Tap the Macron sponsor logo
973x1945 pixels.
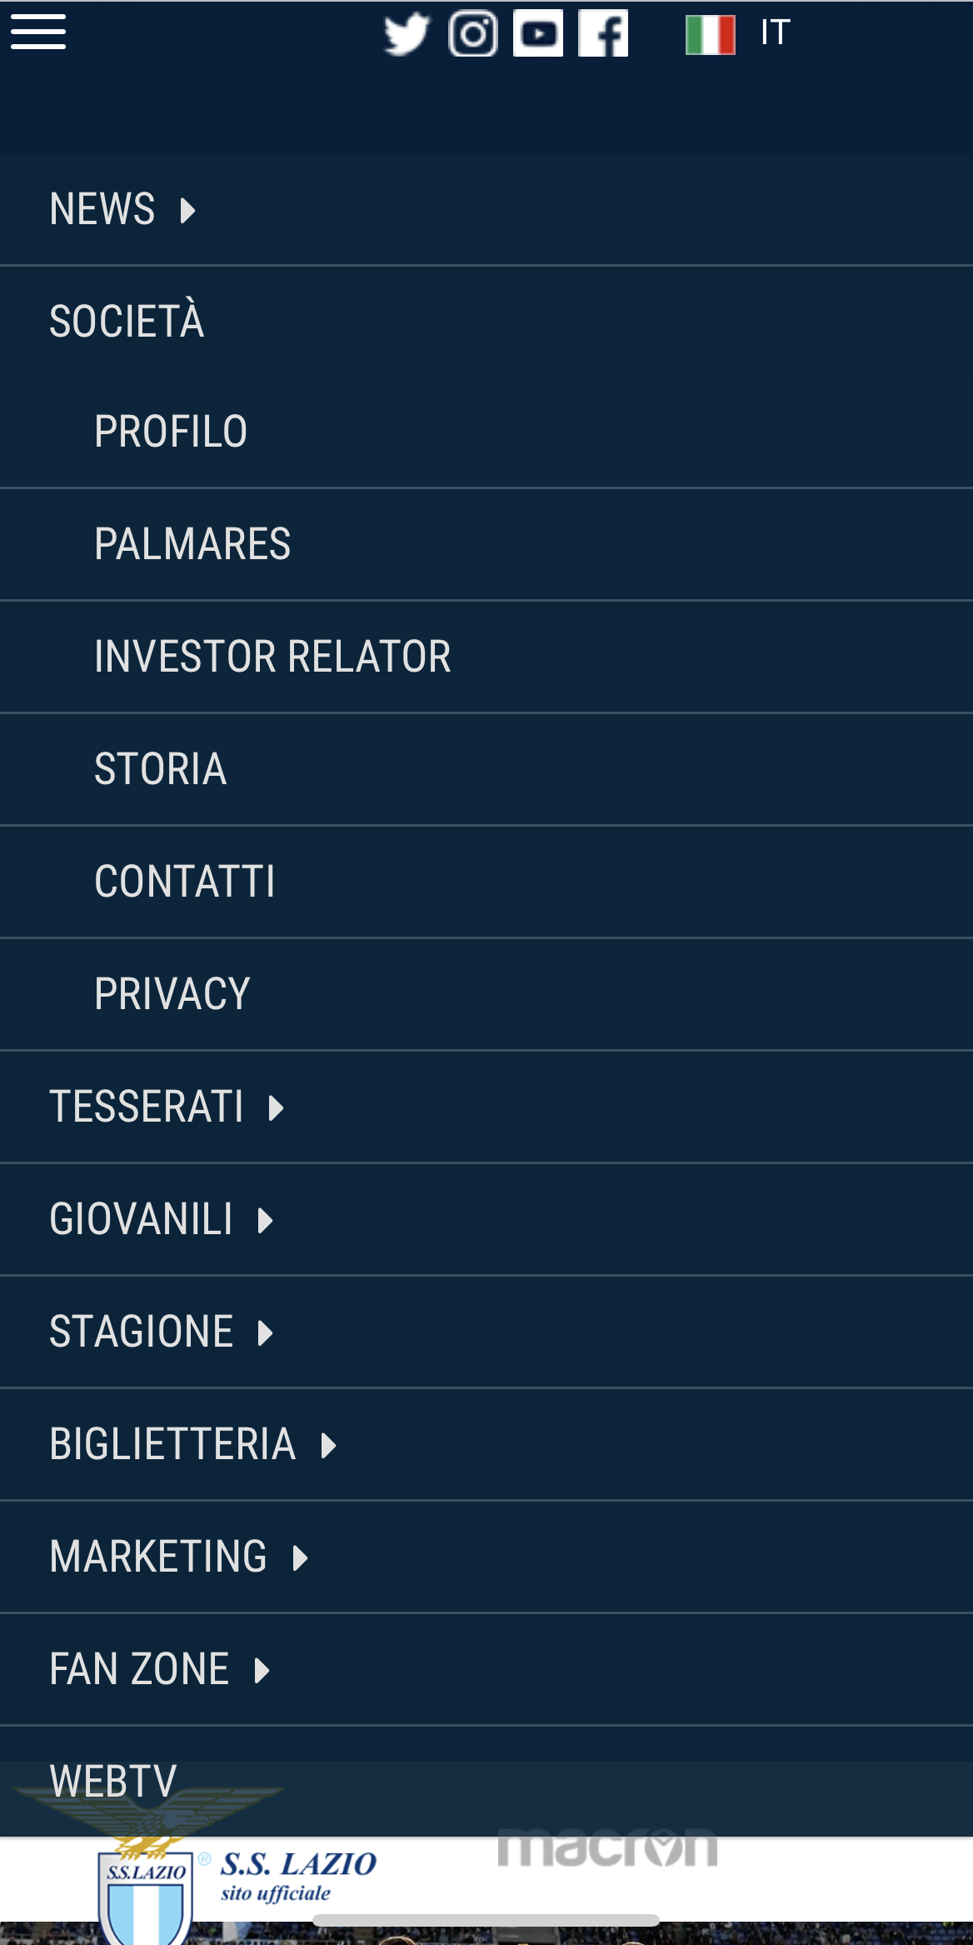(x=607, y=1848)
